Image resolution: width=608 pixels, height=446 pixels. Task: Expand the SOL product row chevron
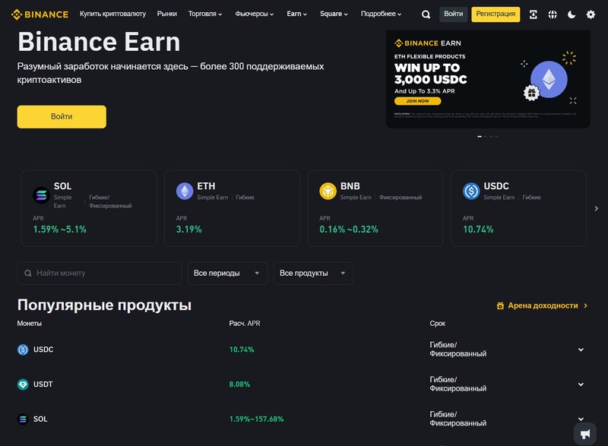coord(581,419)
